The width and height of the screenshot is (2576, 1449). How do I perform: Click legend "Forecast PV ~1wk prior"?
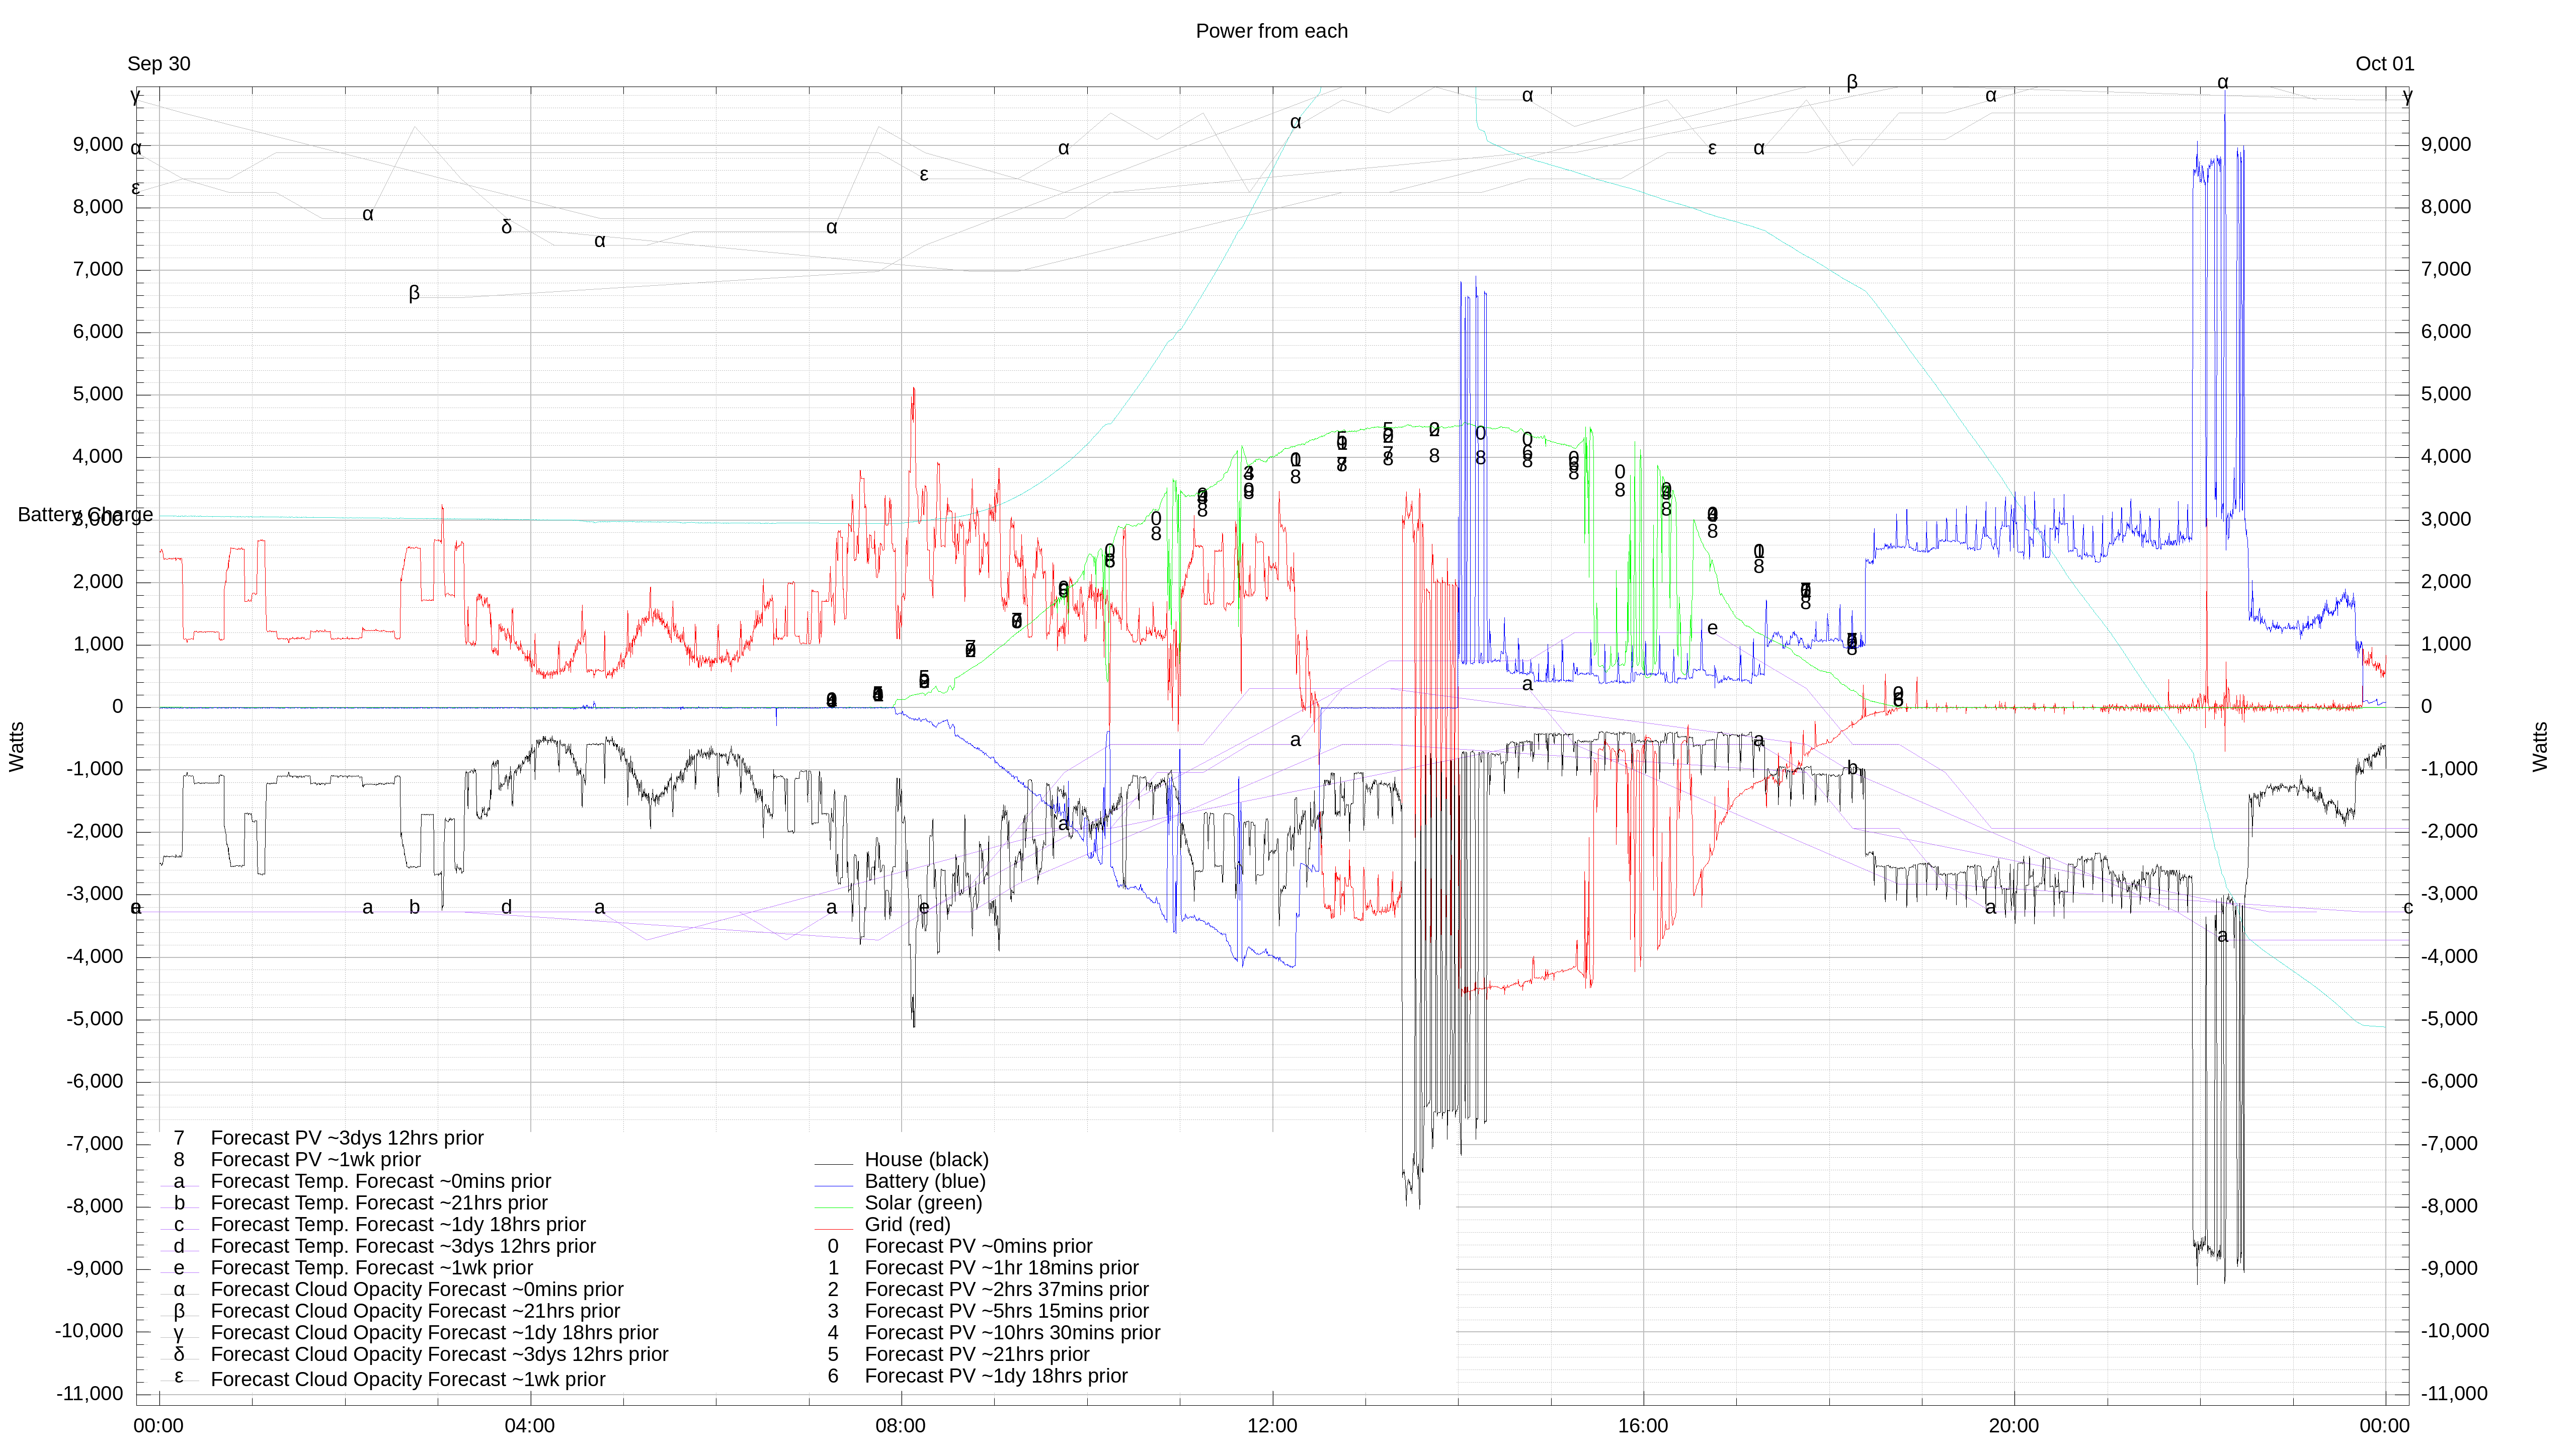point(315,1160)
